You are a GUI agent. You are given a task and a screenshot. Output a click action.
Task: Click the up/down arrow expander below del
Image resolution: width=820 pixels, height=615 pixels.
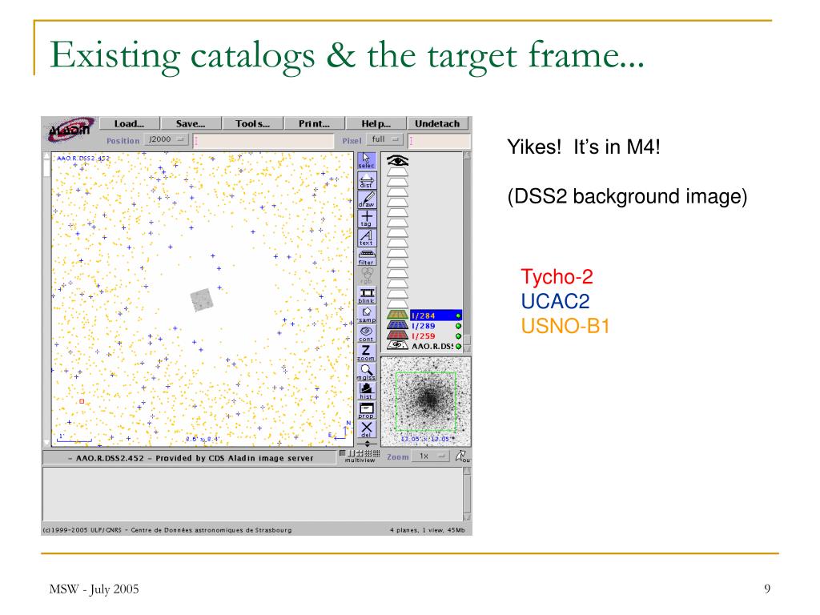pos(367,444)
